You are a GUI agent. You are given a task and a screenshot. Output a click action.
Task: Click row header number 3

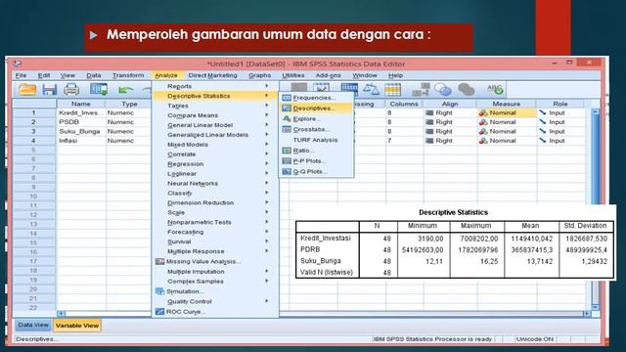pyautogui.click(x=34, y=131)
